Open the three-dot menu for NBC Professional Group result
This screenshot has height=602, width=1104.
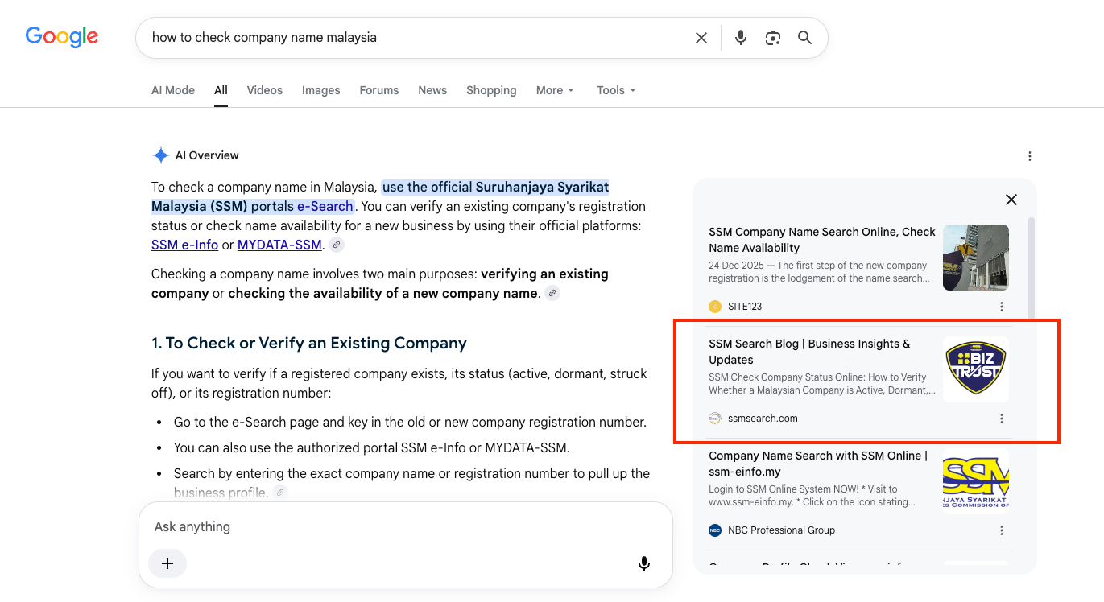point(1002,530)
